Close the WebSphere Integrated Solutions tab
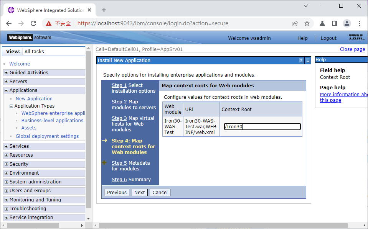This screenshot has width=368, height=229. pyautogui.click(x=89, y=10)
